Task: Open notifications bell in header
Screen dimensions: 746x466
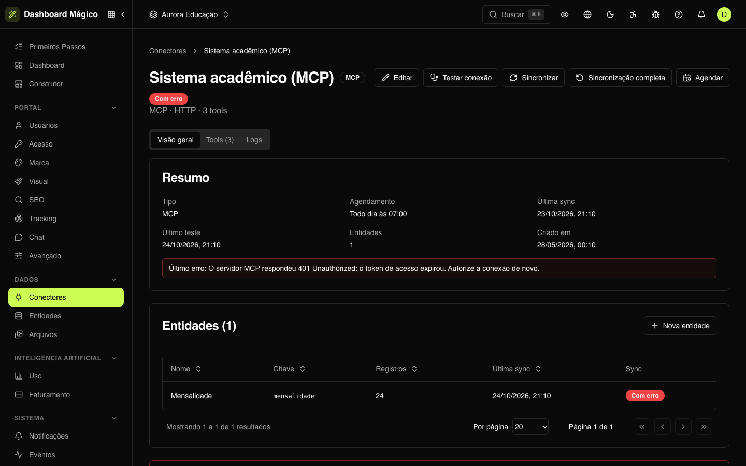Action: [x=701, y=14]
